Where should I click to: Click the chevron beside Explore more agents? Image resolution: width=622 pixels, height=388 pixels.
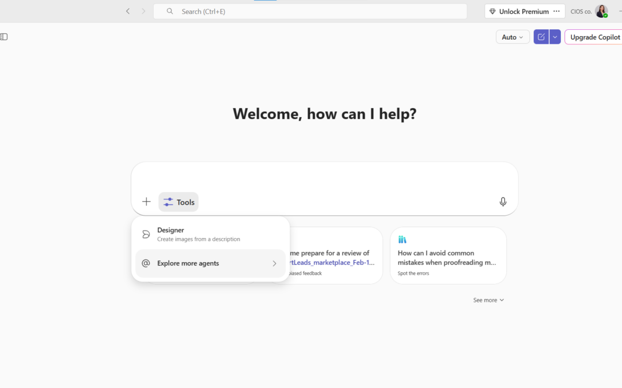point(274,263)
